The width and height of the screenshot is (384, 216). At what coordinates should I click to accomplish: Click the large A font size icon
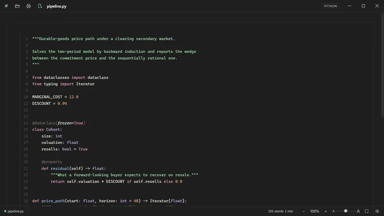(x=358, y=211)
